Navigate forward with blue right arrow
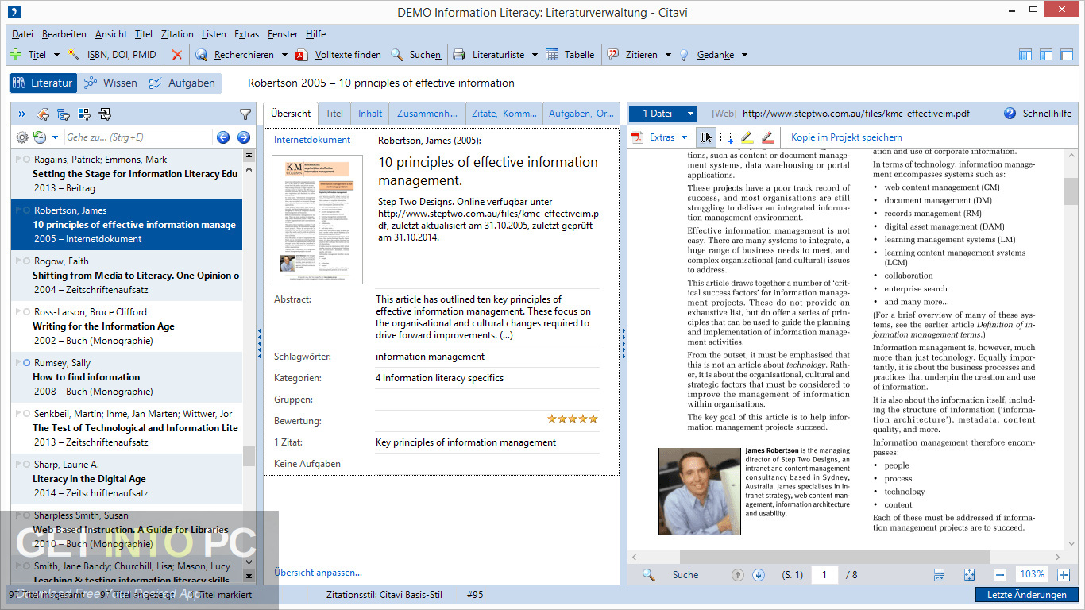 244,137
